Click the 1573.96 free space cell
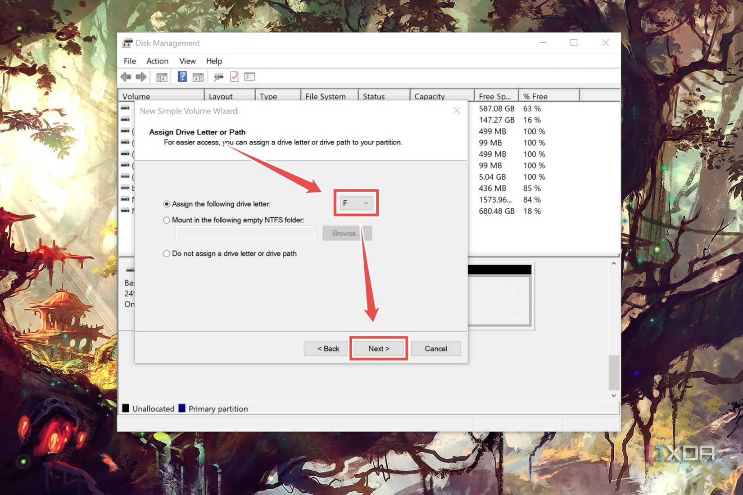Viewport: 743px width, 495px height. coord(495,199)
